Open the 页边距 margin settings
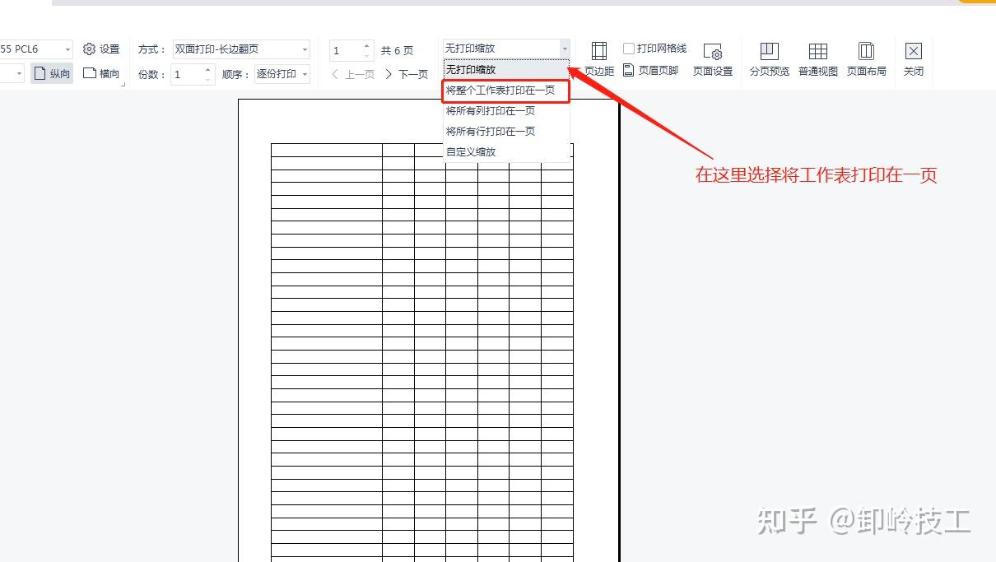Screen dimensions: 996x562 [x=598, y=58]
